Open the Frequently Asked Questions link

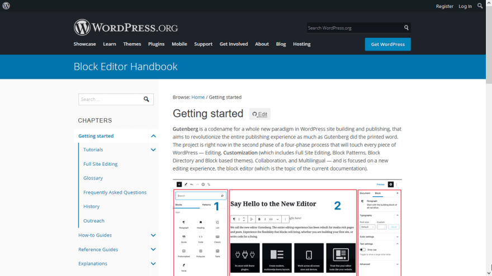click(115, 192)
